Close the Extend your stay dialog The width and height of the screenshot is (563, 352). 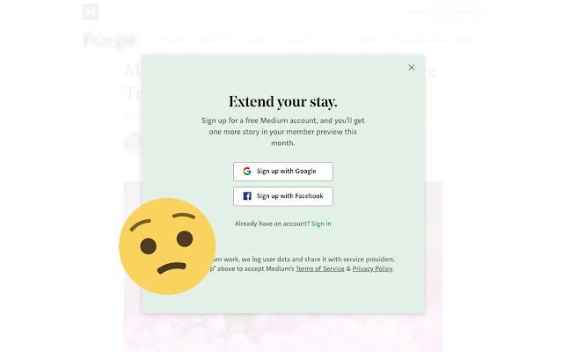411,68
